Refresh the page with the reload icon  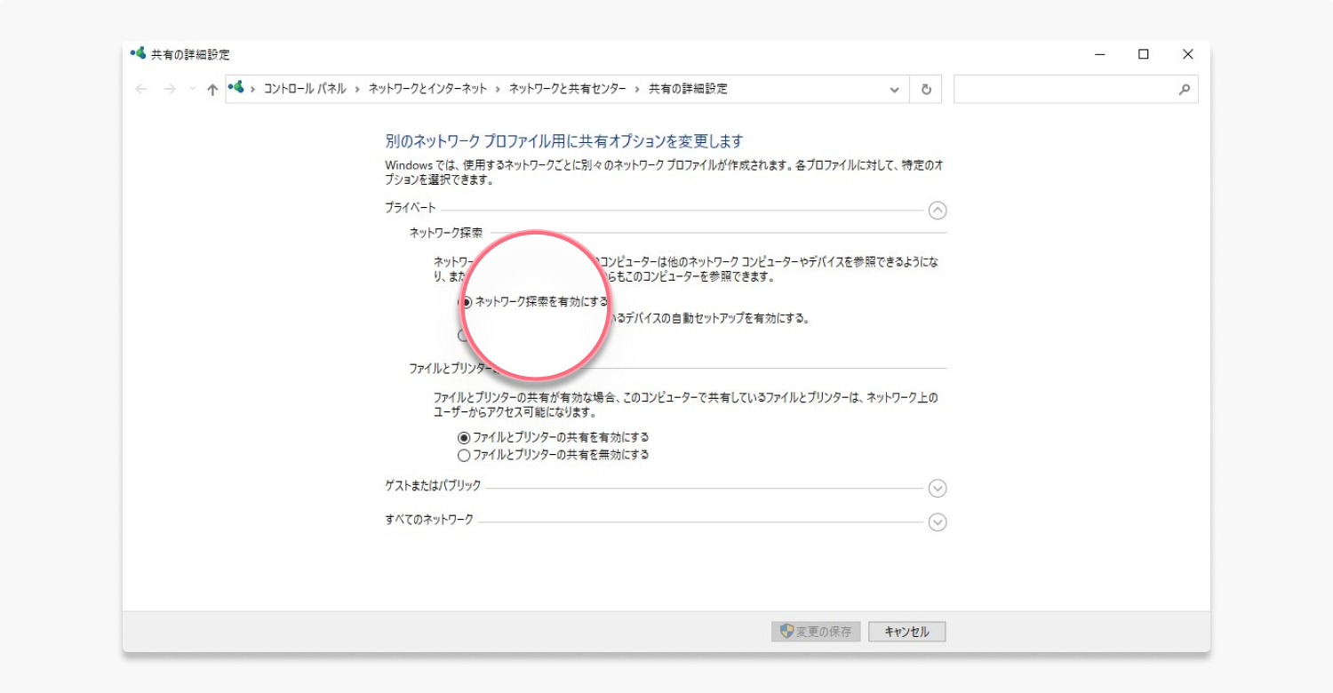coord(926,90)
